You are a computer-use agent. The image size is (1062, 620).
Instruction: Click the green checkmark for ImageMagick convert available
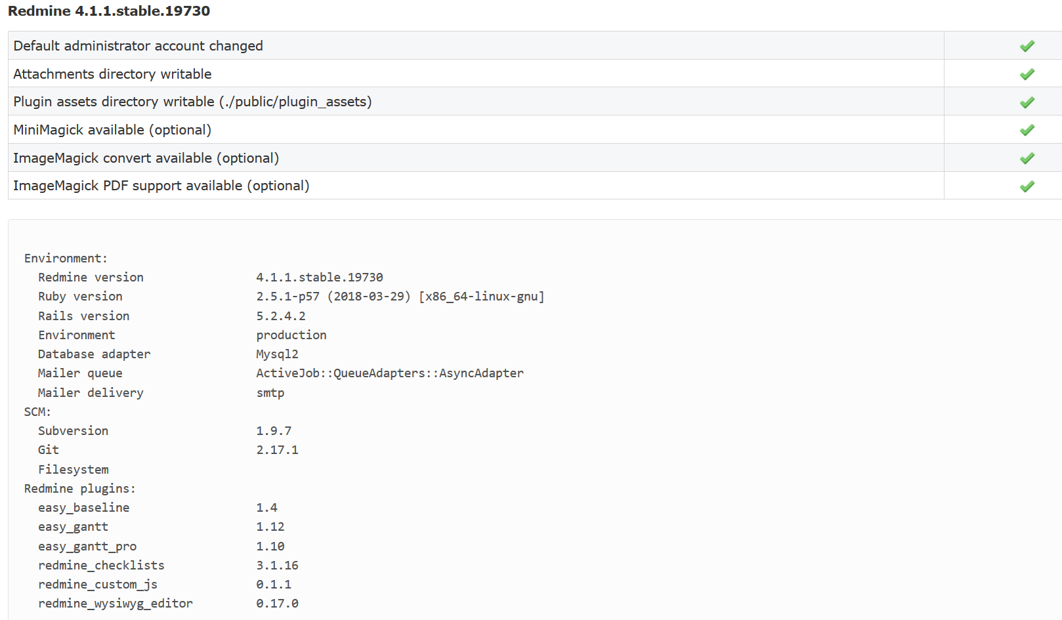click(x=1027, y=158)
